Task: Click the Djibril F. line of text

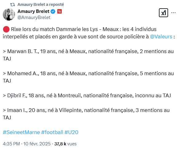Action: 87,95
